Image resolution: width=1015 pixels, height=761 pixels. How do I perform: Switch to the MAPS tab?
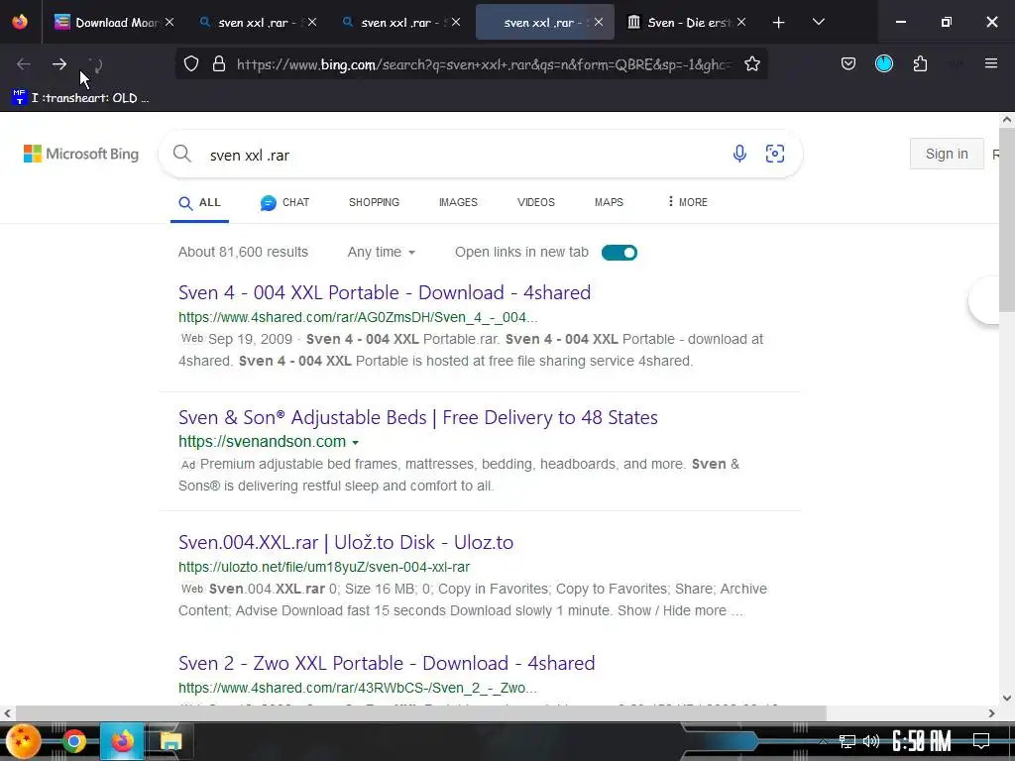click(x=609, y=202)
